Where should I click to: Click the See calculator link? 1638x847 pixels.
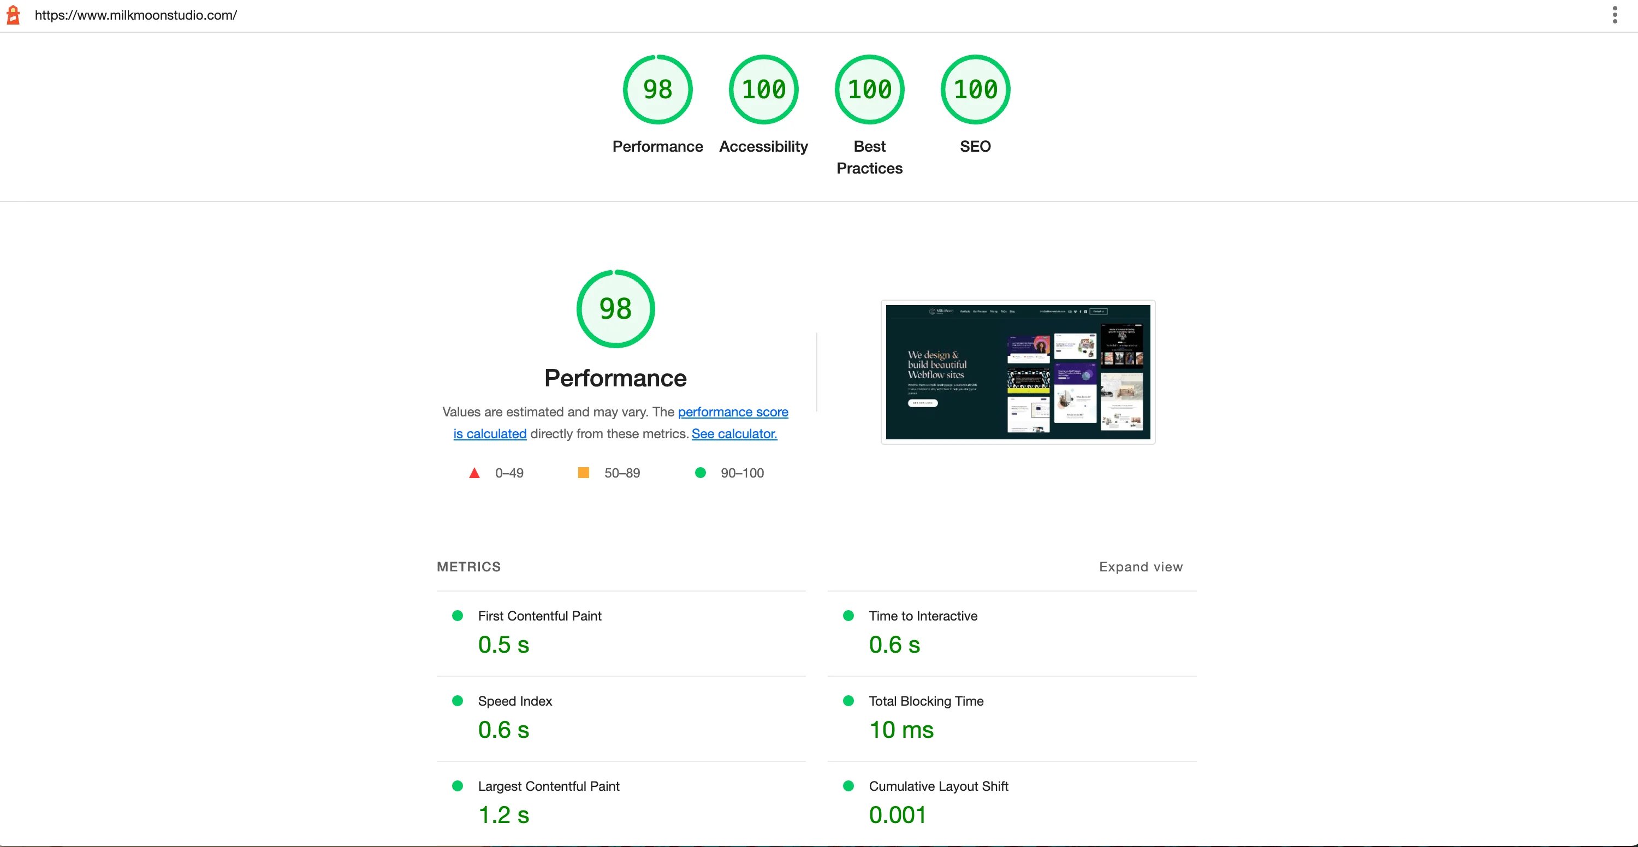point(734,433)
